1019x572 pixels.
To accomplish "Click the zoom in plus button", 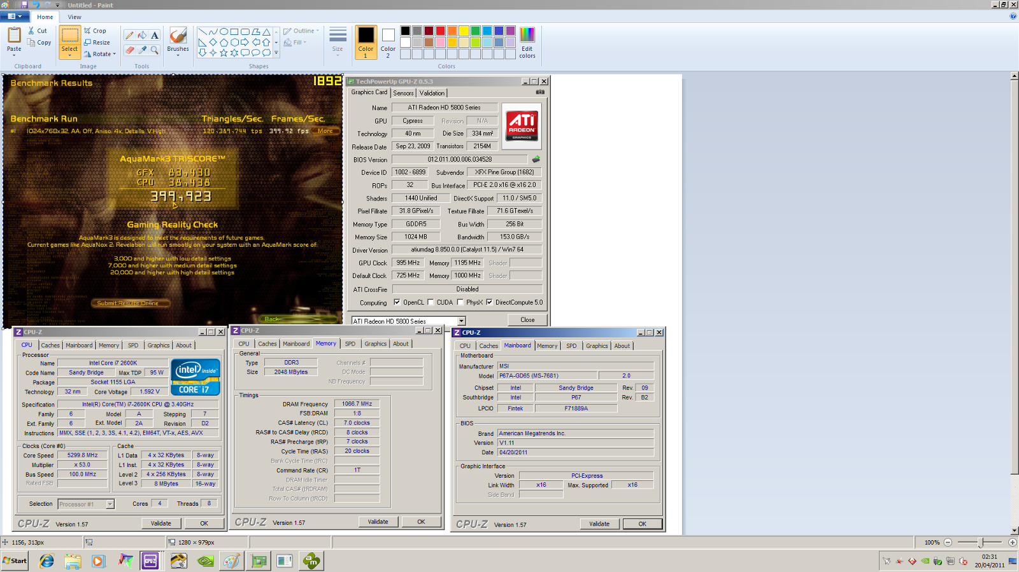I will [1013, 542].
